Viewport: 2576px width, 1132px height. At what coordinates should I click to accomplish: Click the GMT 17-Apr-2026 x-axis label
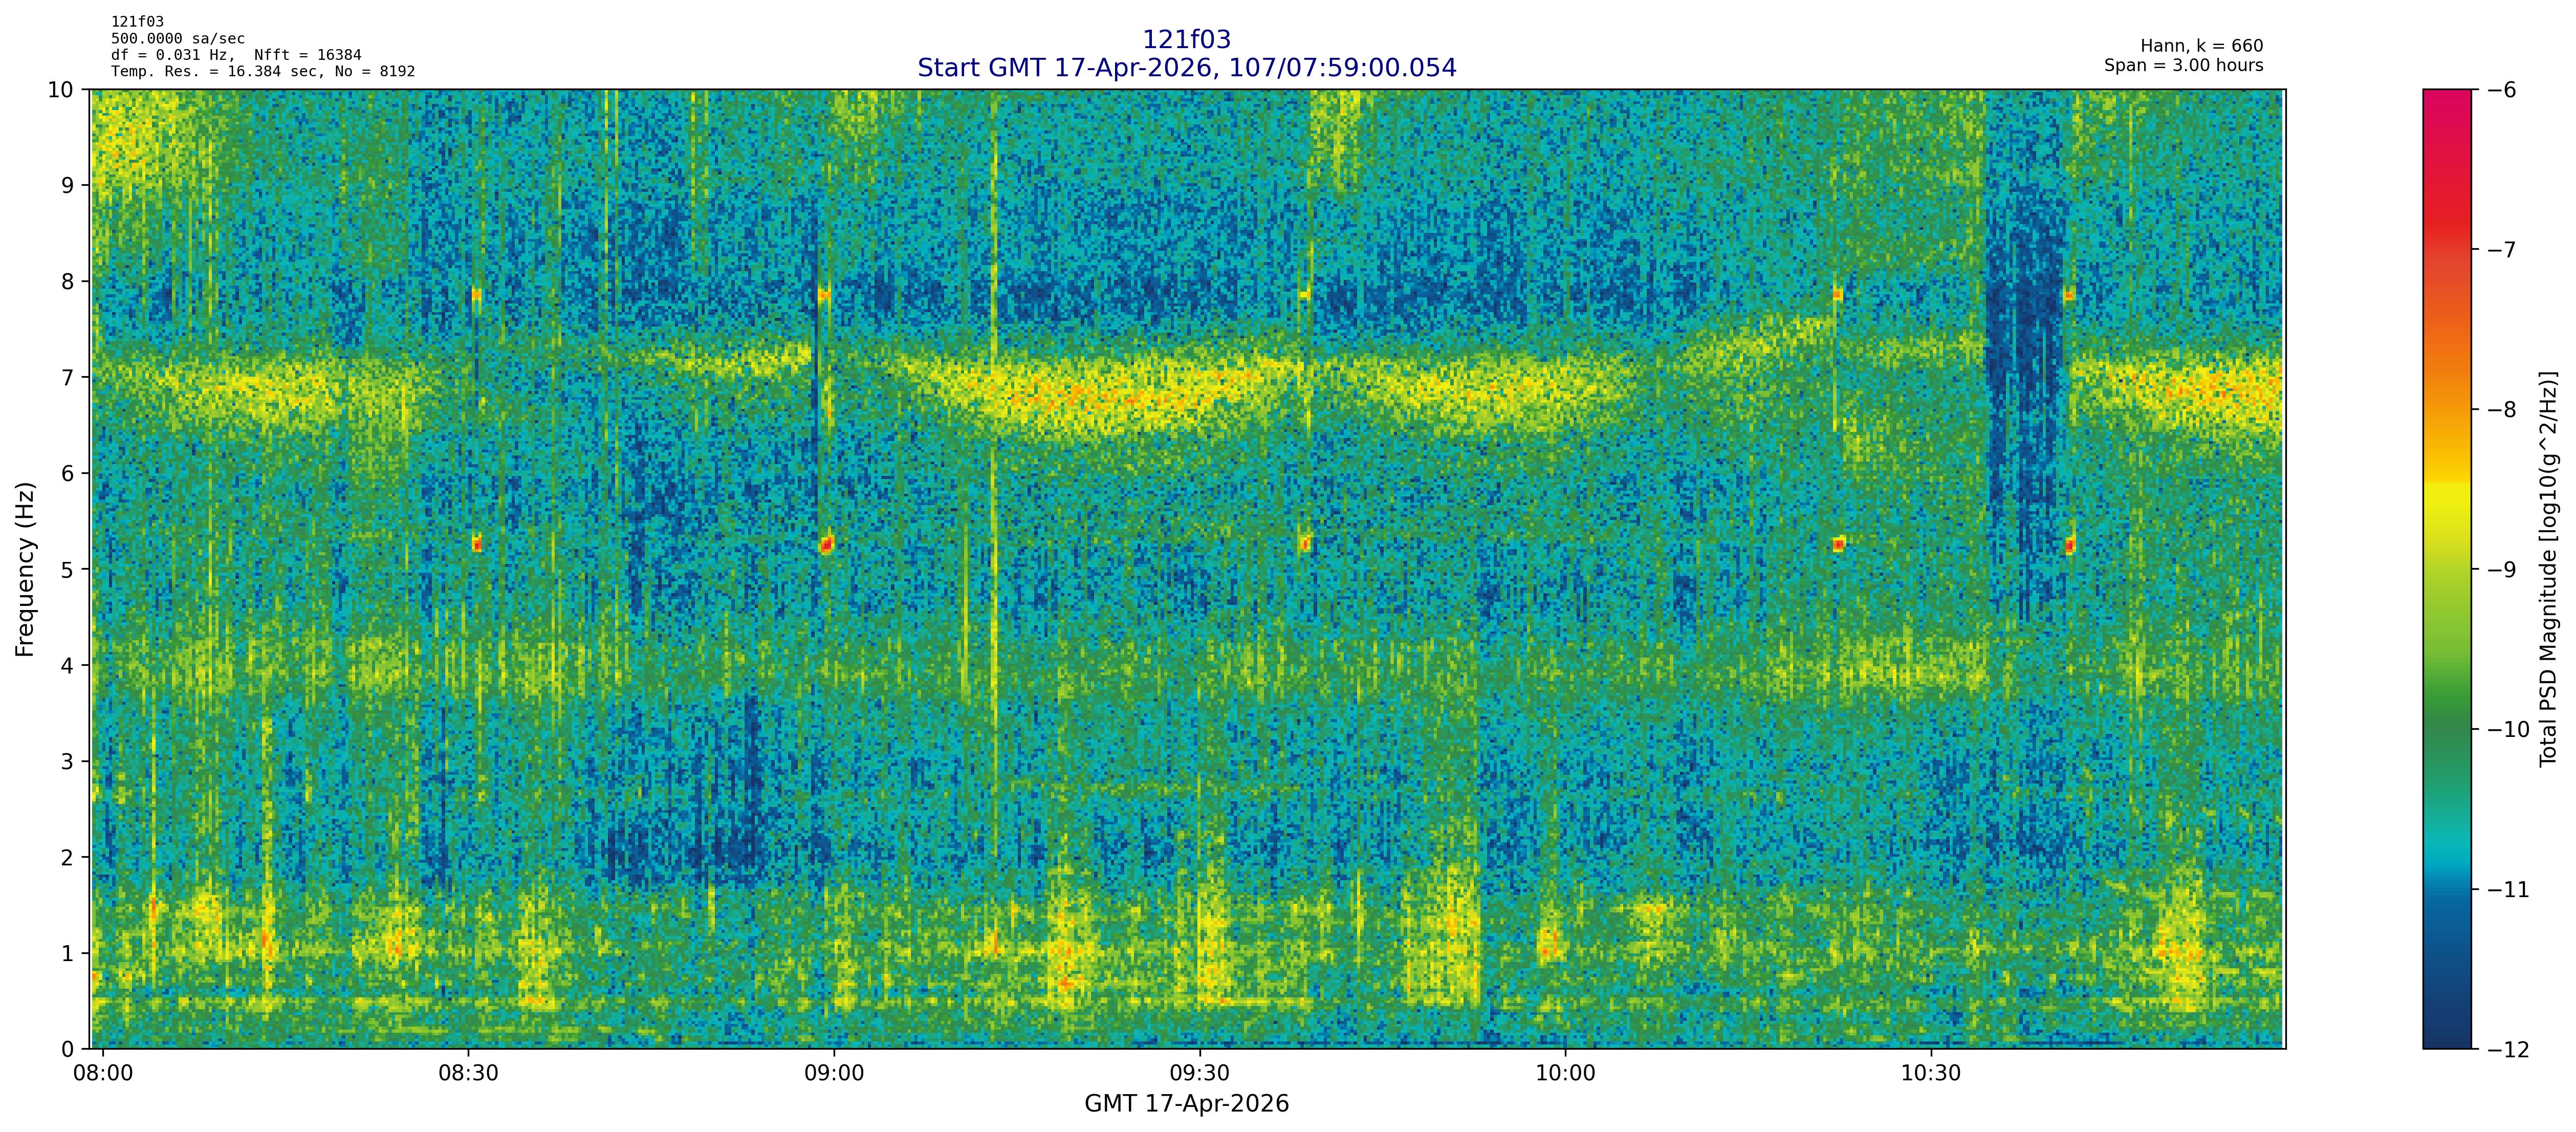point(1186,1104)
